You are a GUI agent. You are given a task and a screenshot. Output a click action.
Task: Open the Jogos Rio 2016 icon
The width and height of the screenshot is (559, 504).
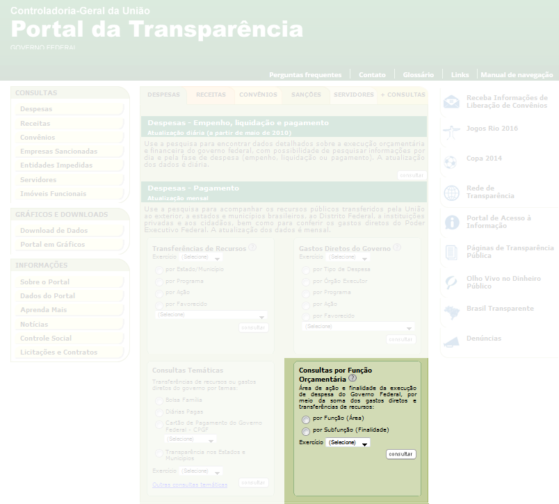[x=452, y=130]
